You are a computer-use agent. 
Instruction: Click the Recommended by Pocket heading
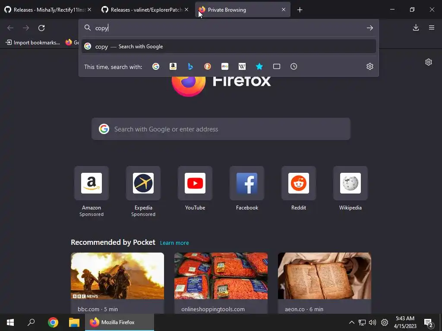pos(113,242)
